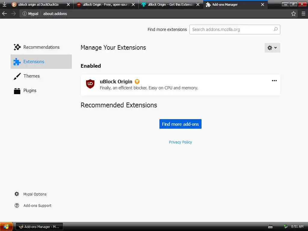Click the Plugins block icon
308x231 pixels.
tap(17, 91)
